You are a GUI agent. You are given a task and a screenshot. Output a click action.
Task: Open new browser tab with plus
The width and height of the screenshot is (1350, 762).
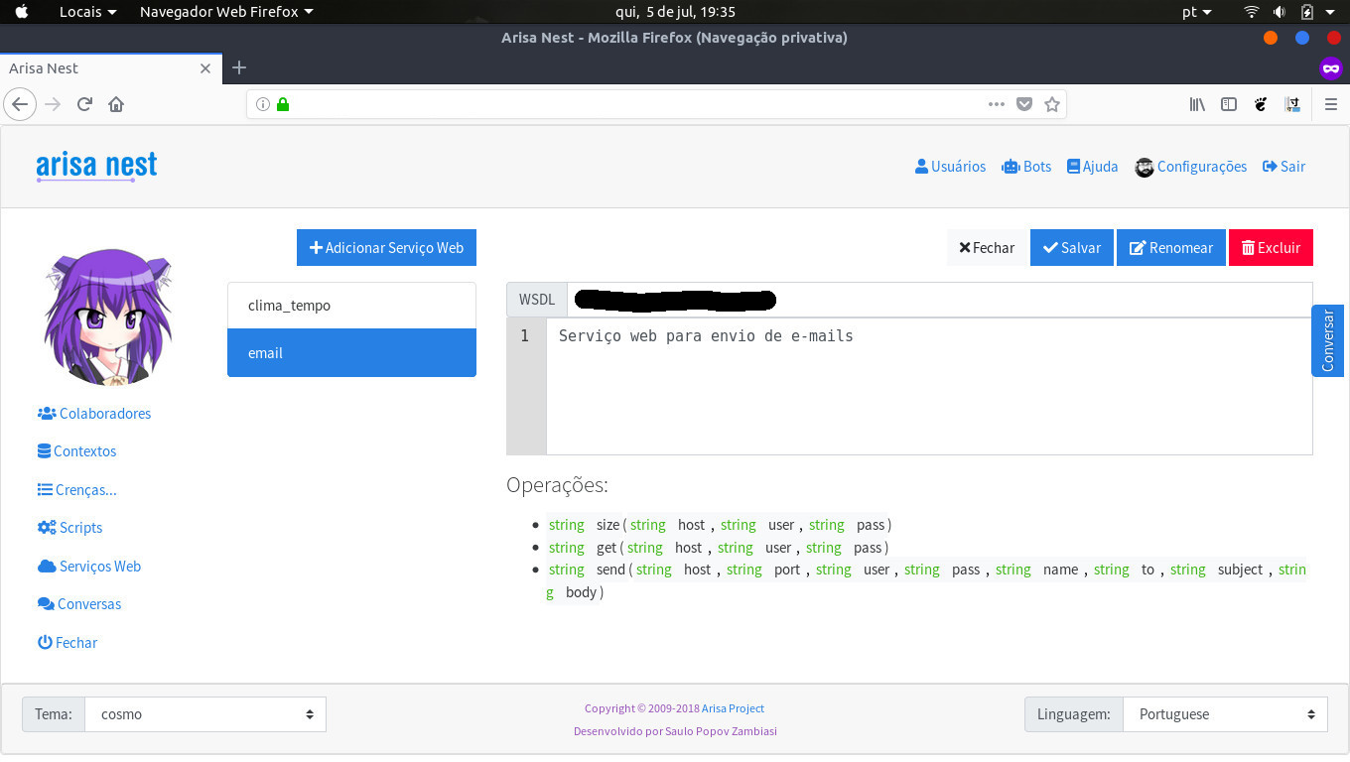(x=238, y=67)
